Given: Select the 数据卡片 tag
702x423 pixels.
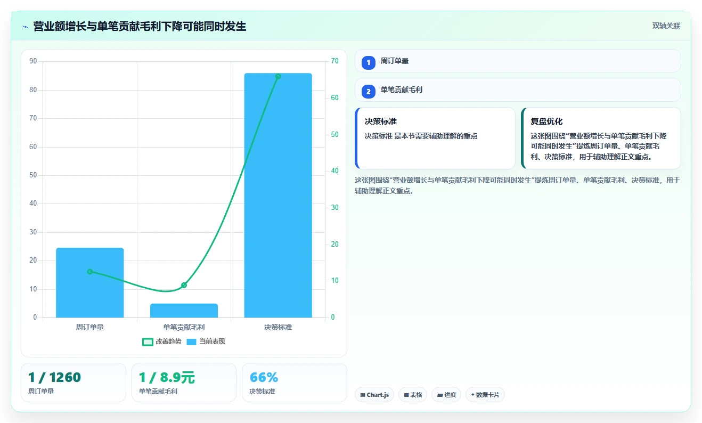Looking at the screenshot, I should click(485, 395).
